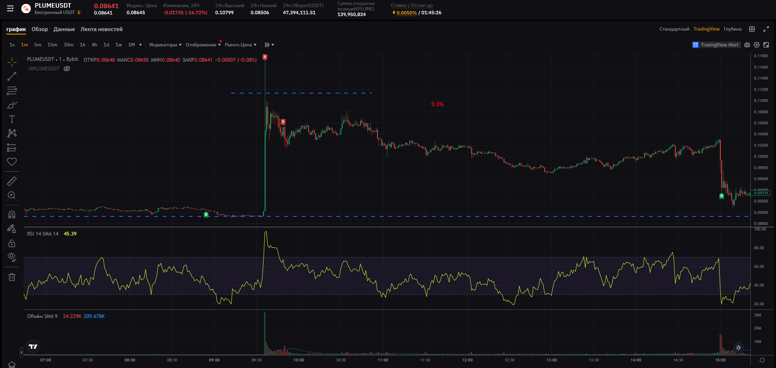
Task: Switch to the Обзор tab
Action: pos(39,29)
